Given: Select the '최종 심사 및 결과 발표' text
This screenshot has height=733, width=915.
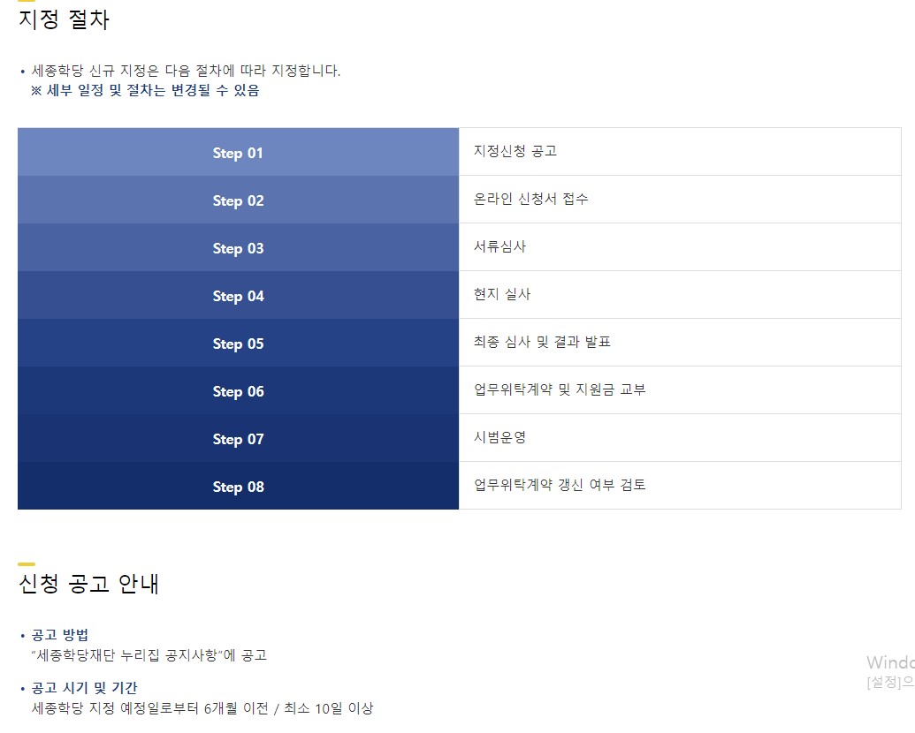Looking at the screenshot, I should tap(542, 342).
